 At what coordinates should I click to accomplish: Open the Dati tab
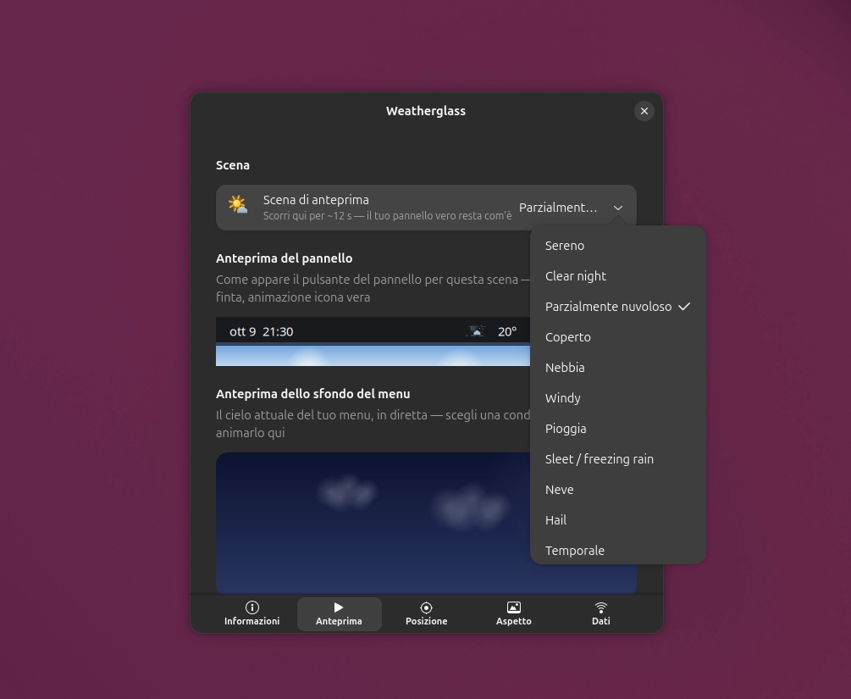[x=601, y=613]
